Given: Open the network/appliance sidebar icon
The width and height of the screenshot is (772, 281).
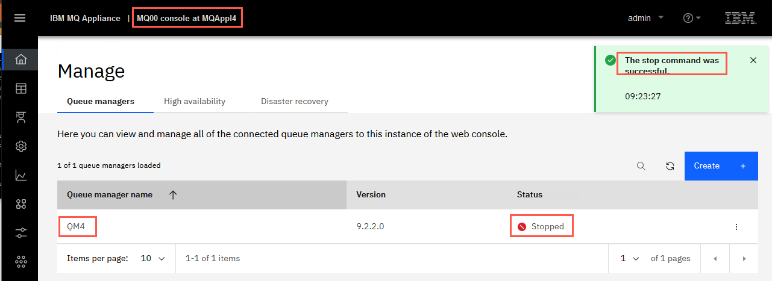Looking at the screenshot, I should tap(21, 118).
